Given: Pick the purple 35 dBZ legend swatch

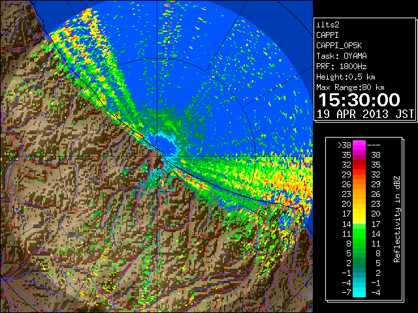Looking at the screenshot, I should (359, 155).
